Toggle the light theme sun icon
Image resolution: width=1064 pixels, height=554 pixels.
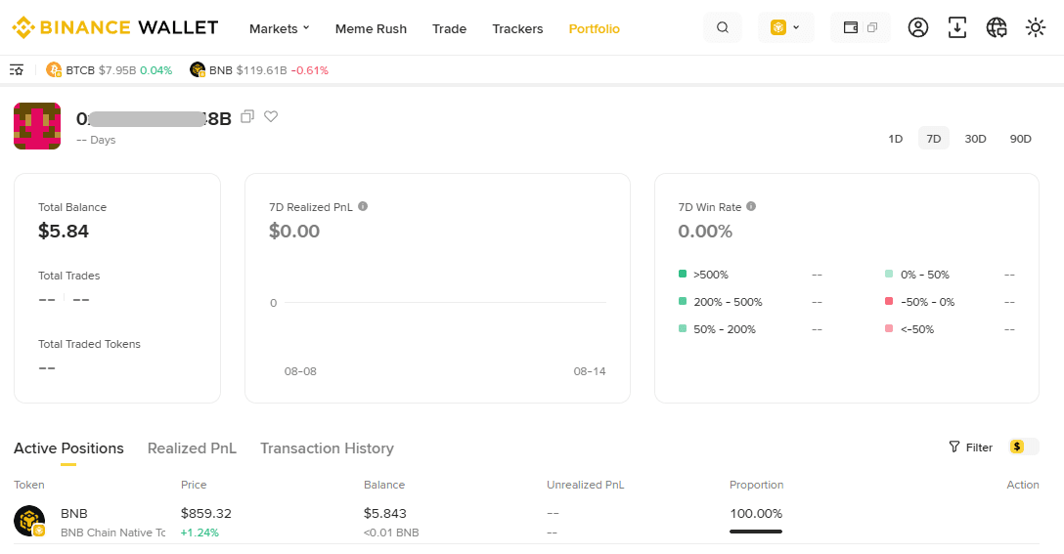coord(1036,27)
